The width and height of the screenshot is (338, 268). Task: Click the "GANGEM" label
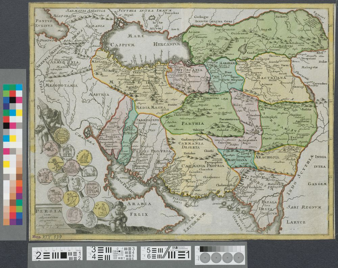click(317, 184)
